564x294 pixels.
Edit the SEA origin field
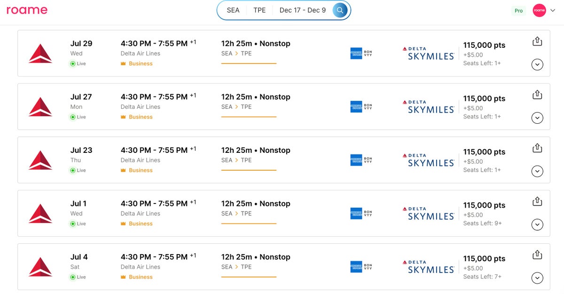[233, 10]
